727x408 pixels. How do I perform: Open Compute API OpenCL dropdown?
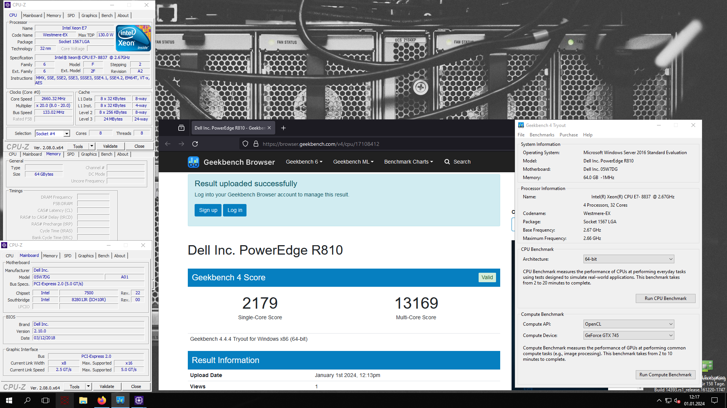tap(629, 324)
